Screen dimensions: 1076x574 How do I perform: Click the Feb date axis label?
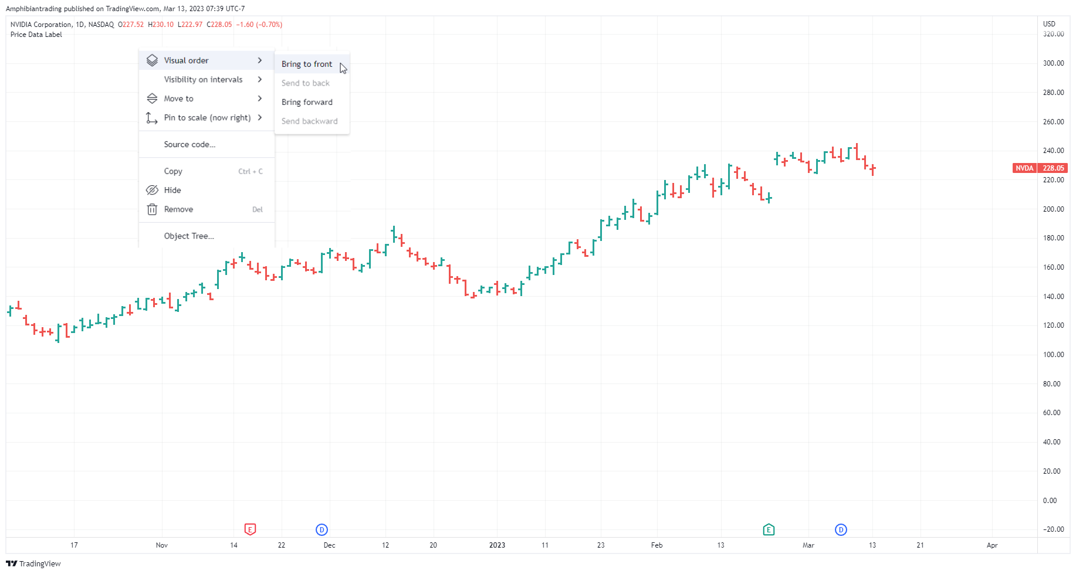[x=657, y=545]
